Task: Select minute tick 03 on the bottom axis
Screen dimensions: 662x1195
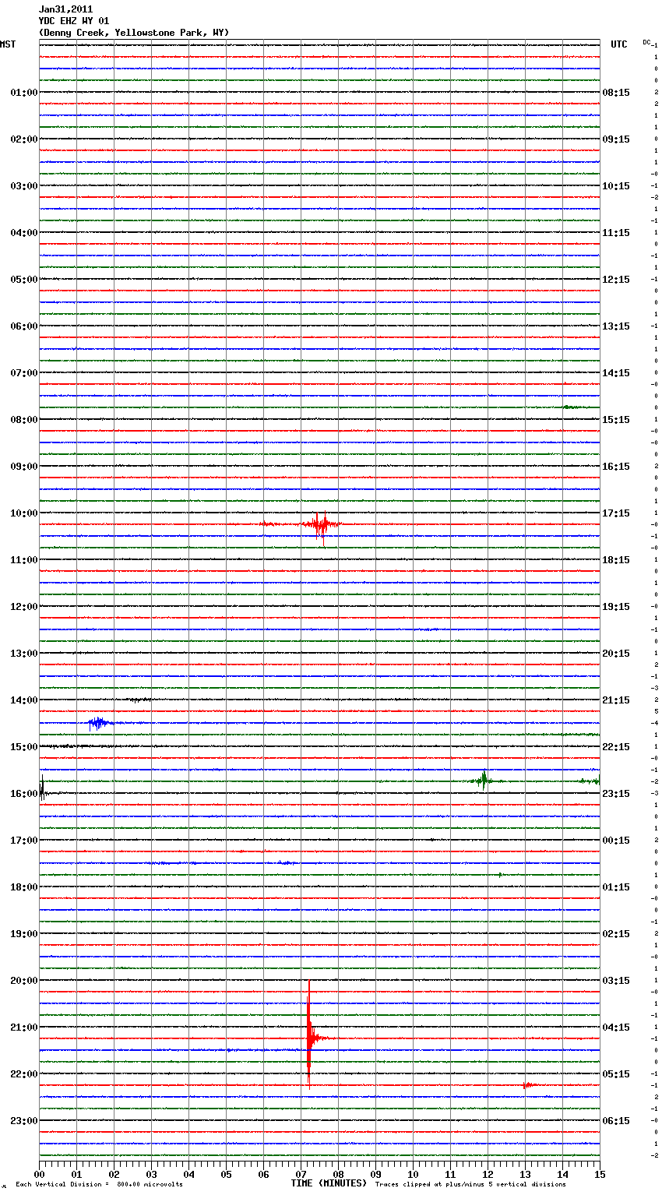Action: tap(152, 1174)
